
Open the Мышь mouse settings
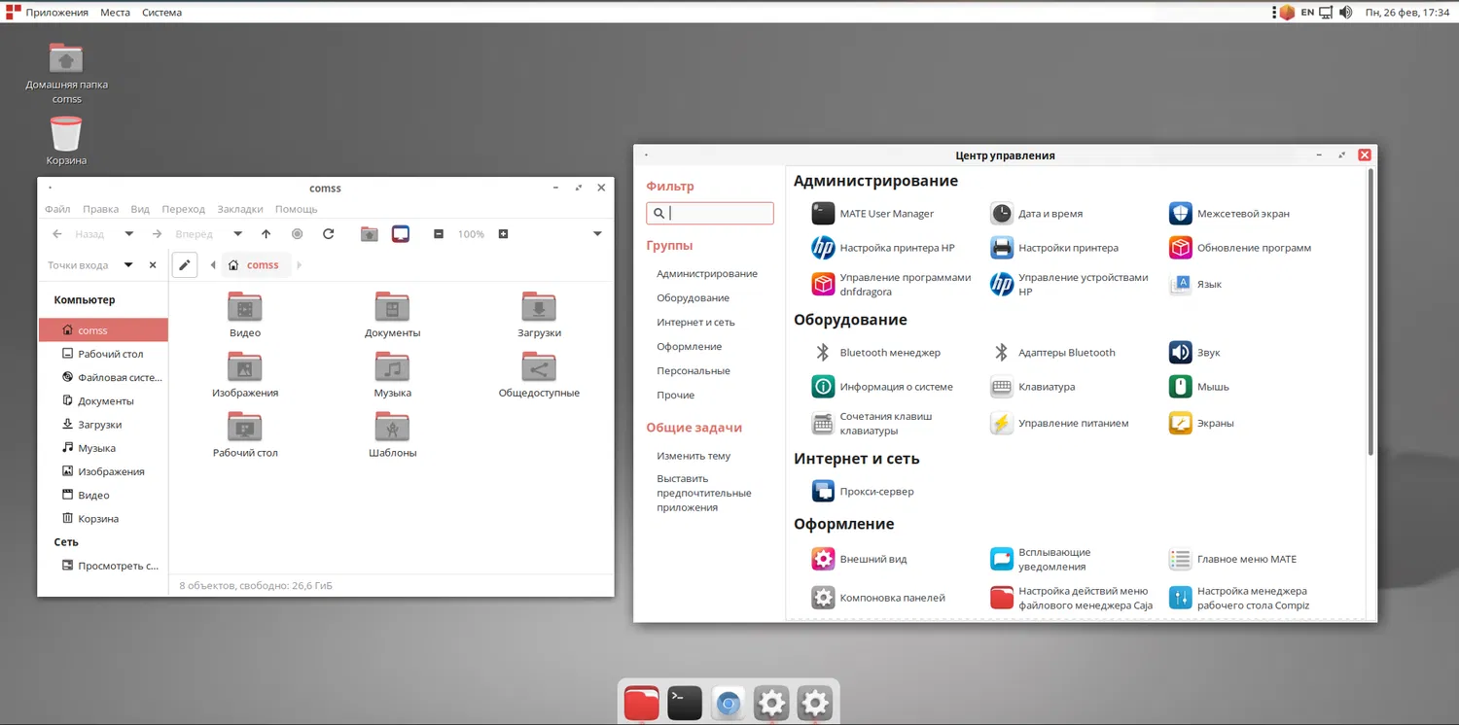point(1199,387)
